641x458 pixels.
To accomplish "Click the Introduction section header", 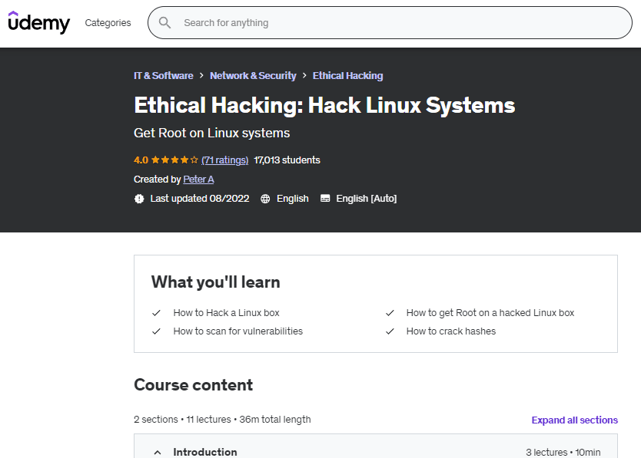I will (x=205, y=452).
